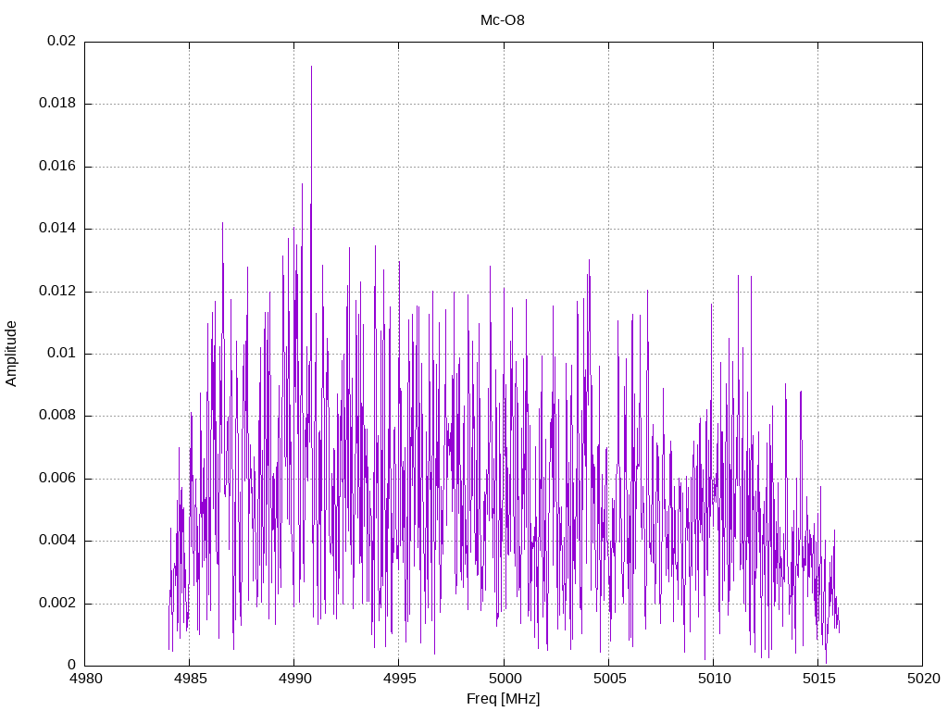948x711 pixels.
Task: Click the plot title 'Mc-O8'
Action: coord(503,20)
